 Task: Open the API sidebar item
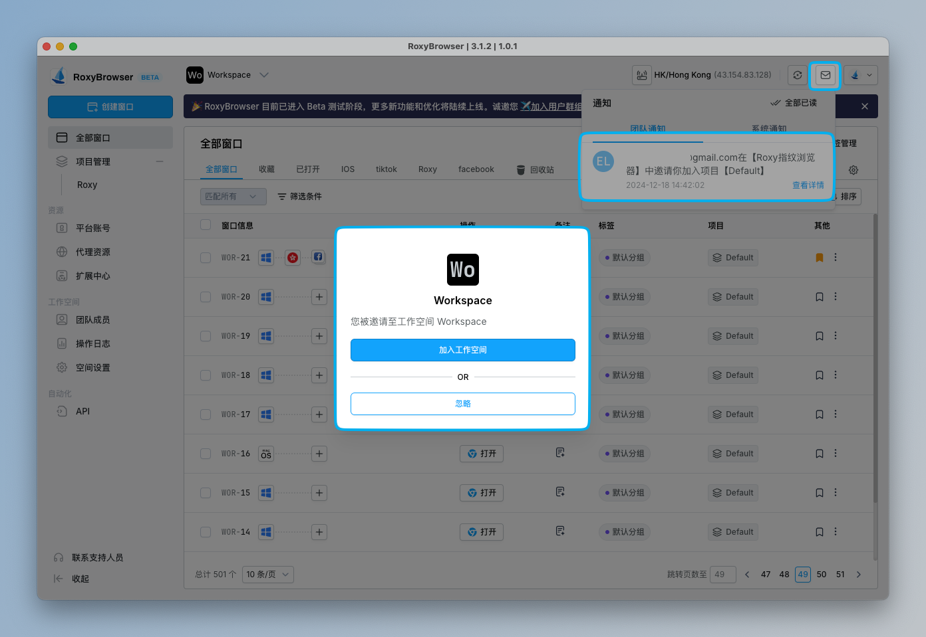point(82,411)
